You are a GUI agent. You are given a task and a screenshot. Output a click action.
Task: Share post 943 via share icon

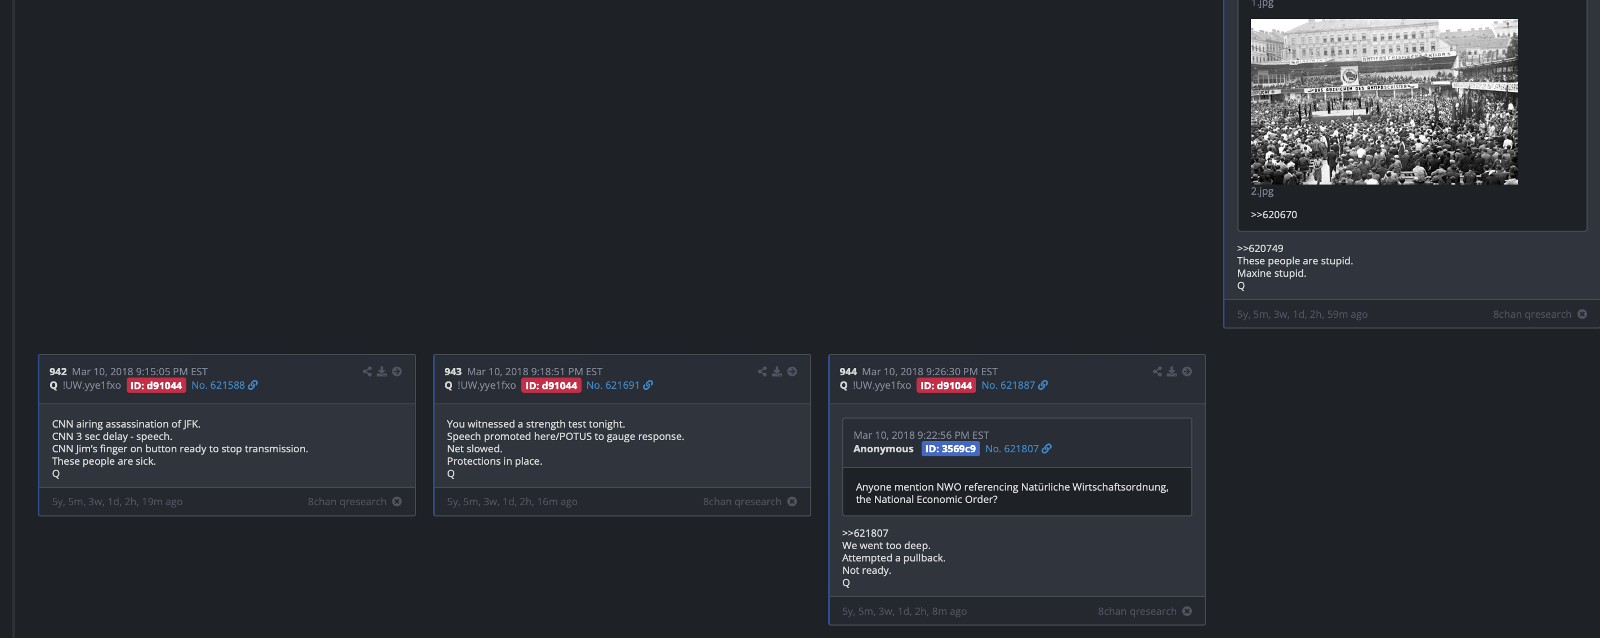click(x=762, y=371)
